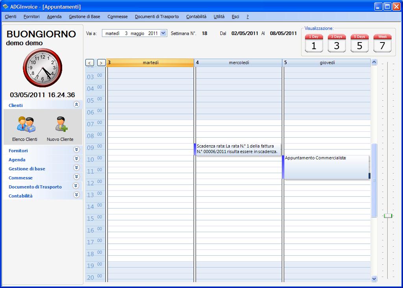Switch to 1 Day calendar view

click(314, 43)
